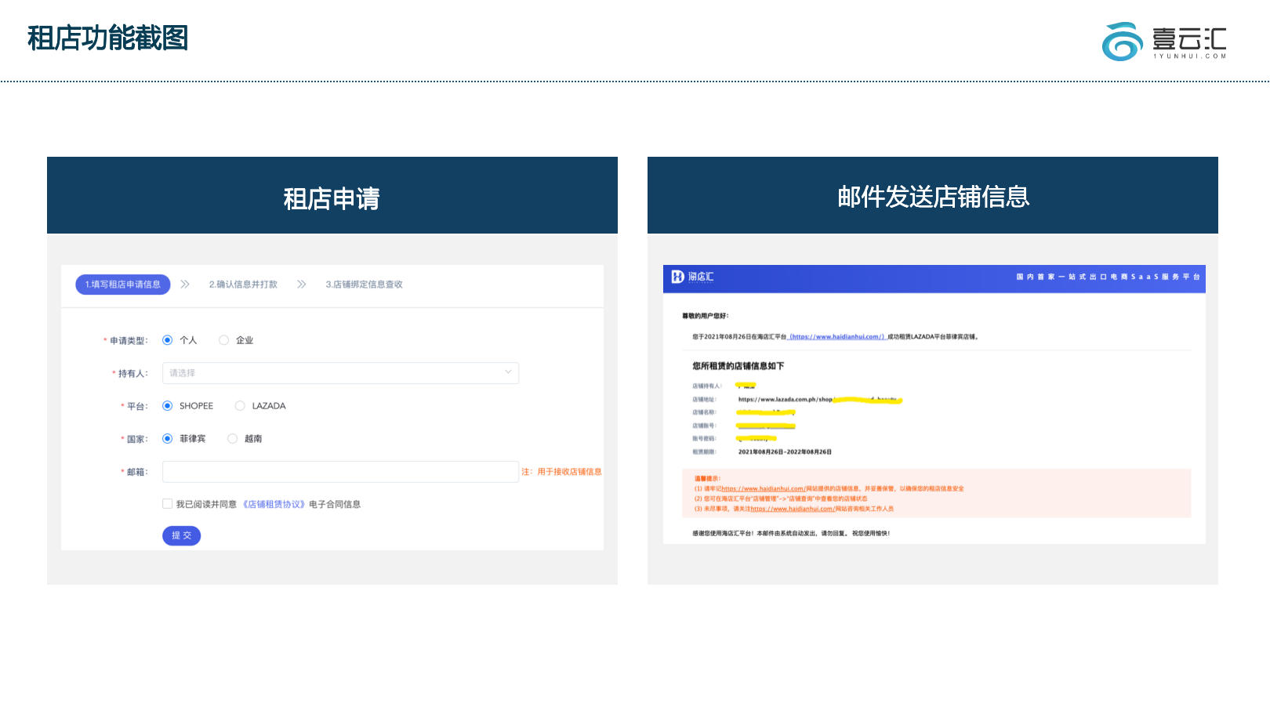Open the 《店铺租赁协议》 link

point(273,504)
